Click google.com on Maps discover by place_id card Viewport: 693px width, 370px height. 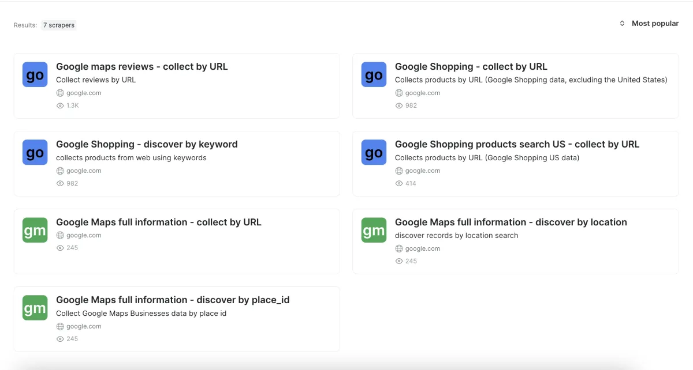(x=84, y=326)
